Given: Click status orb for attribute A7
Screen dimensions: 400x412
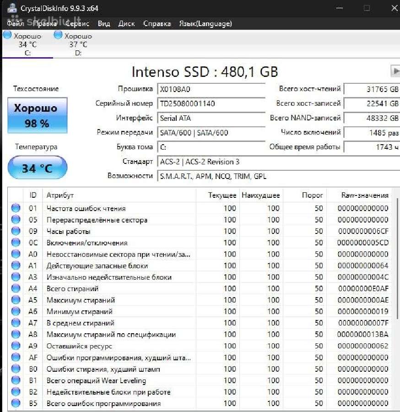Looking at the screenshot, I should [x=16, y=323].
